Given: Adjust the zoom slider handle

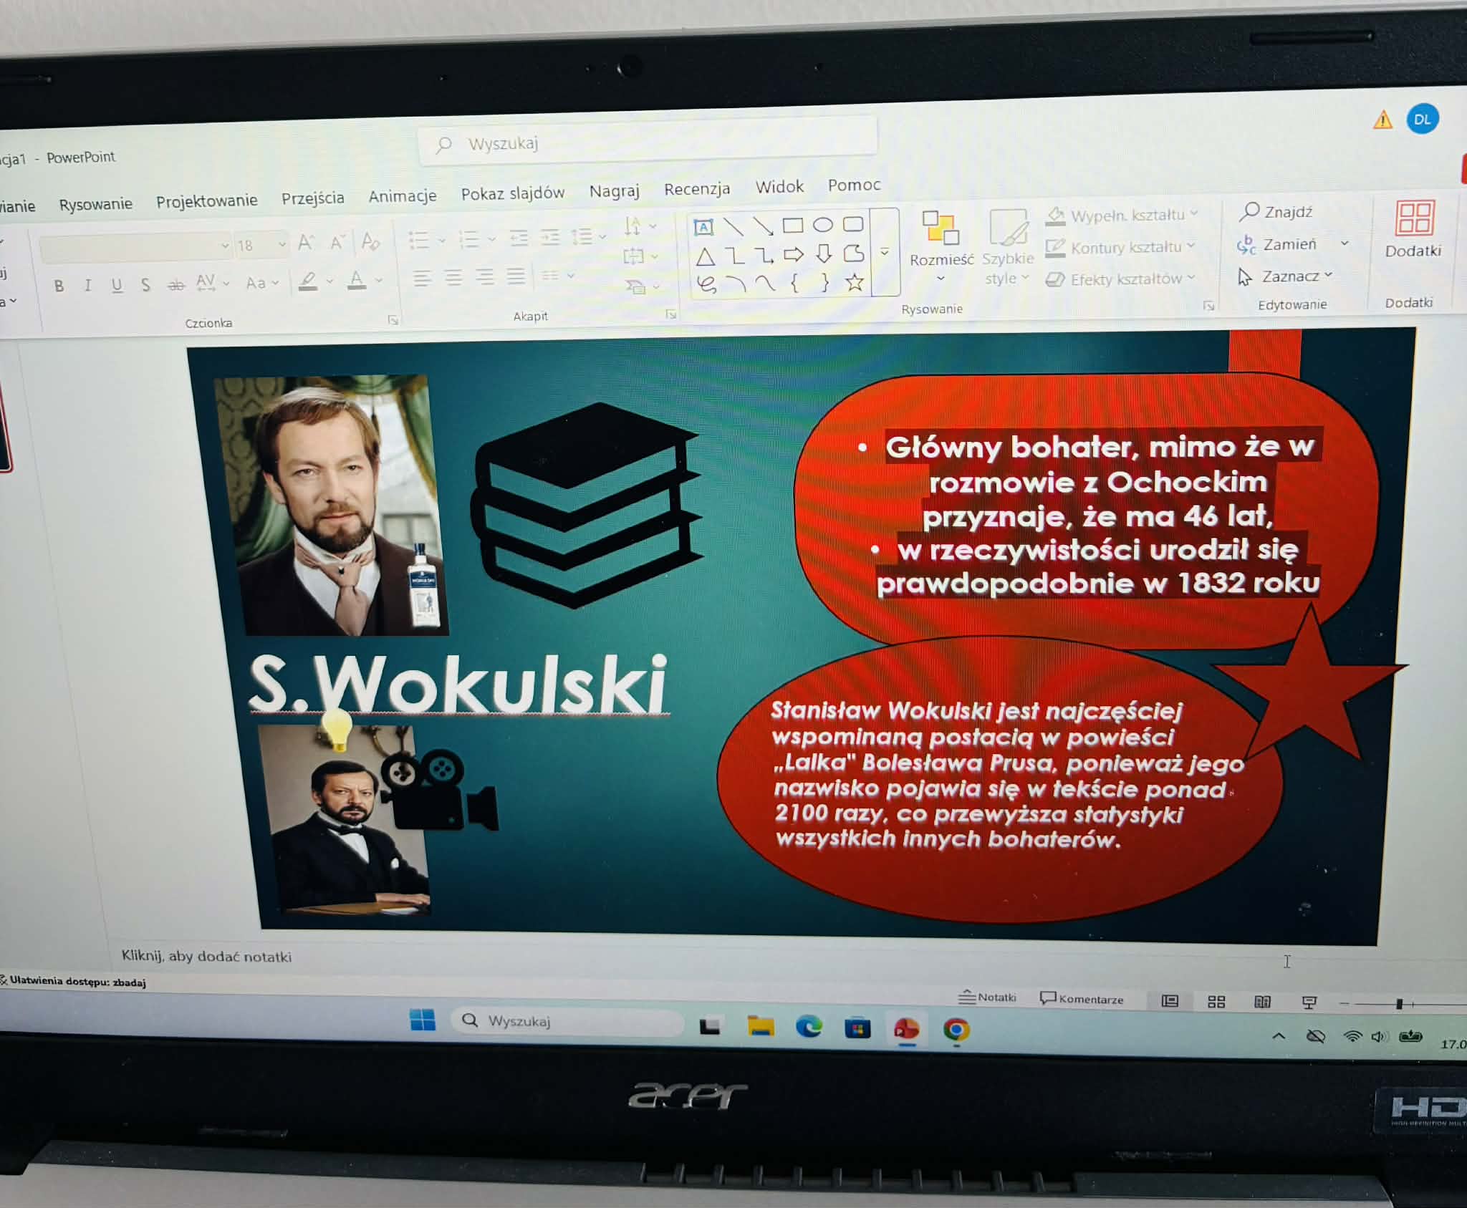Looking at the screenshot, I should 1398,1004.
